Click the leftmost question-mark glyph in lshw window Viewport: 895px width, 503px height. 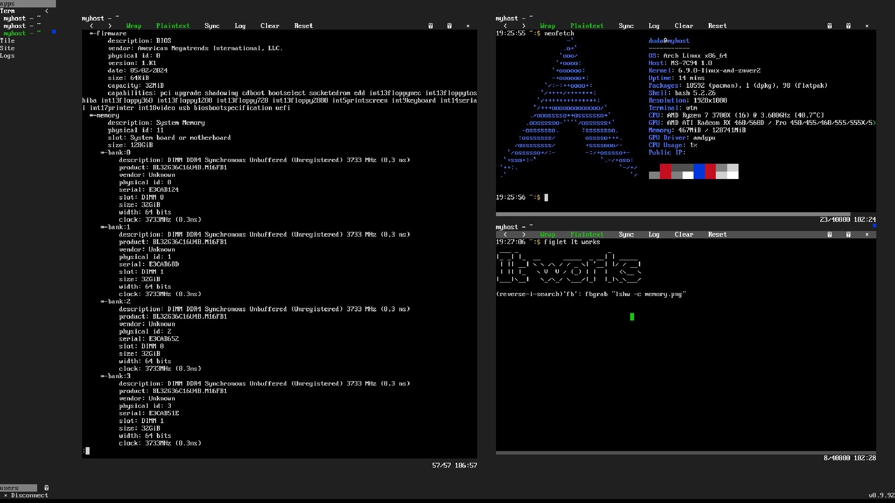click(x=430, y=26)
